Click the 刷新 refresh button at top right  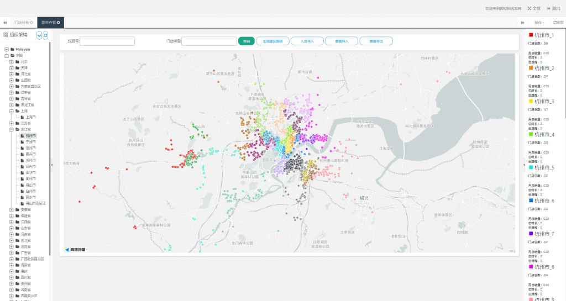558,23
